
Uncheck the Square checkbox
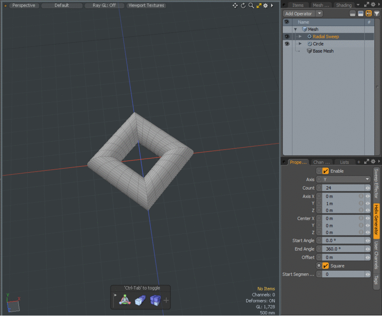(x=326, y=266)
